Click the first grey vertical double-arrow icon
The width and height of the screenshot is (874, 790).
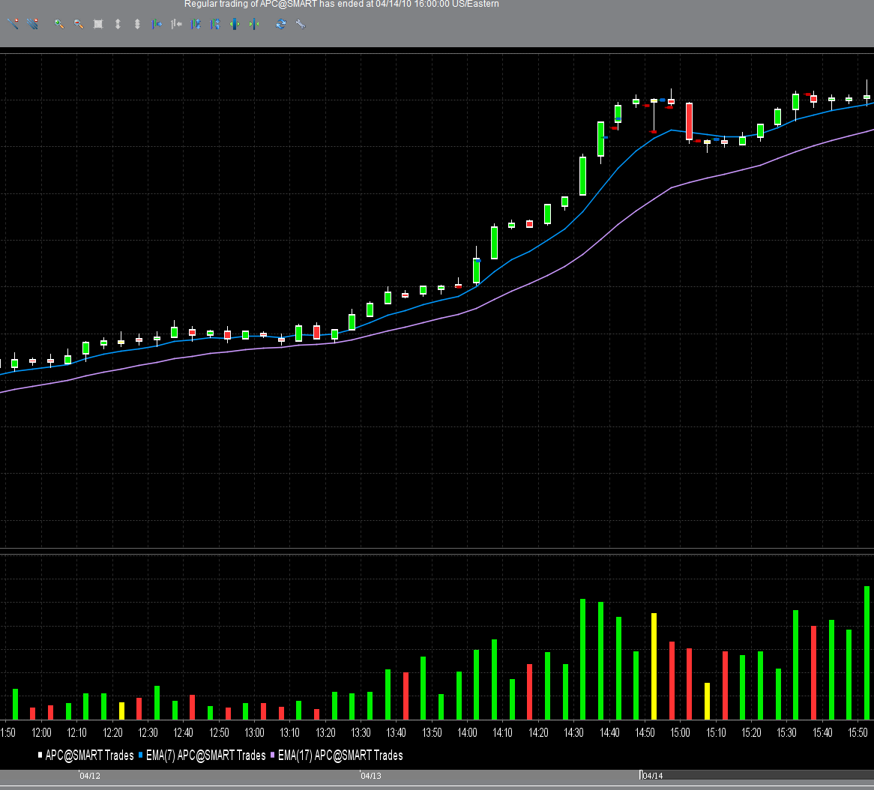118,24
